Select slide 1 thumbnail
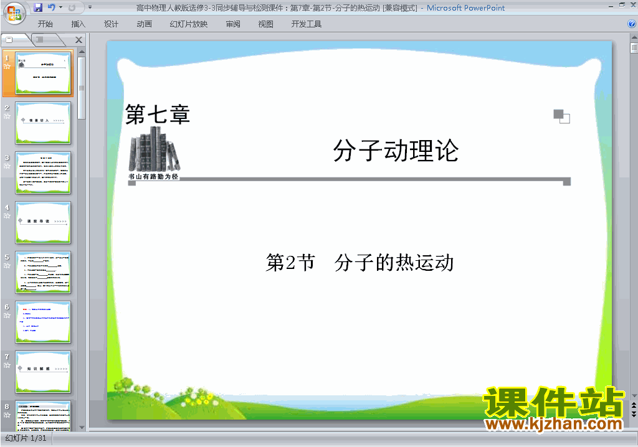Image resolution: width=638 pixels, height=447 pixels. (x=43, y=73)
